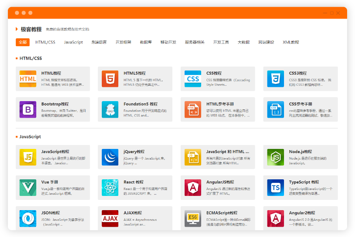Open the HTML5 shield icon
Screen dimensions: 355x237
click(110, 79)
